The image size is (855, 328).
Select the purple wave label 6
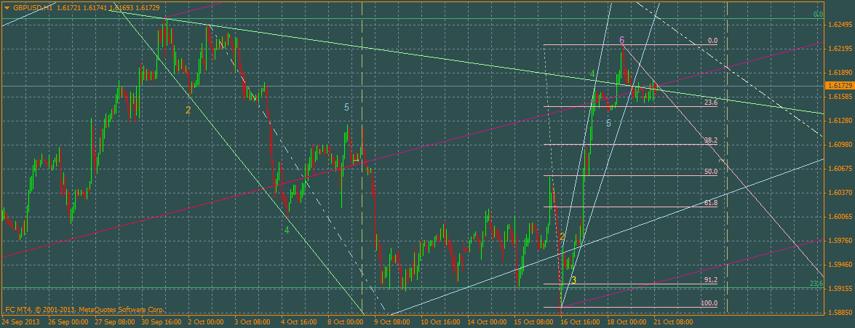pyautogui.click(x=621, y=40)
